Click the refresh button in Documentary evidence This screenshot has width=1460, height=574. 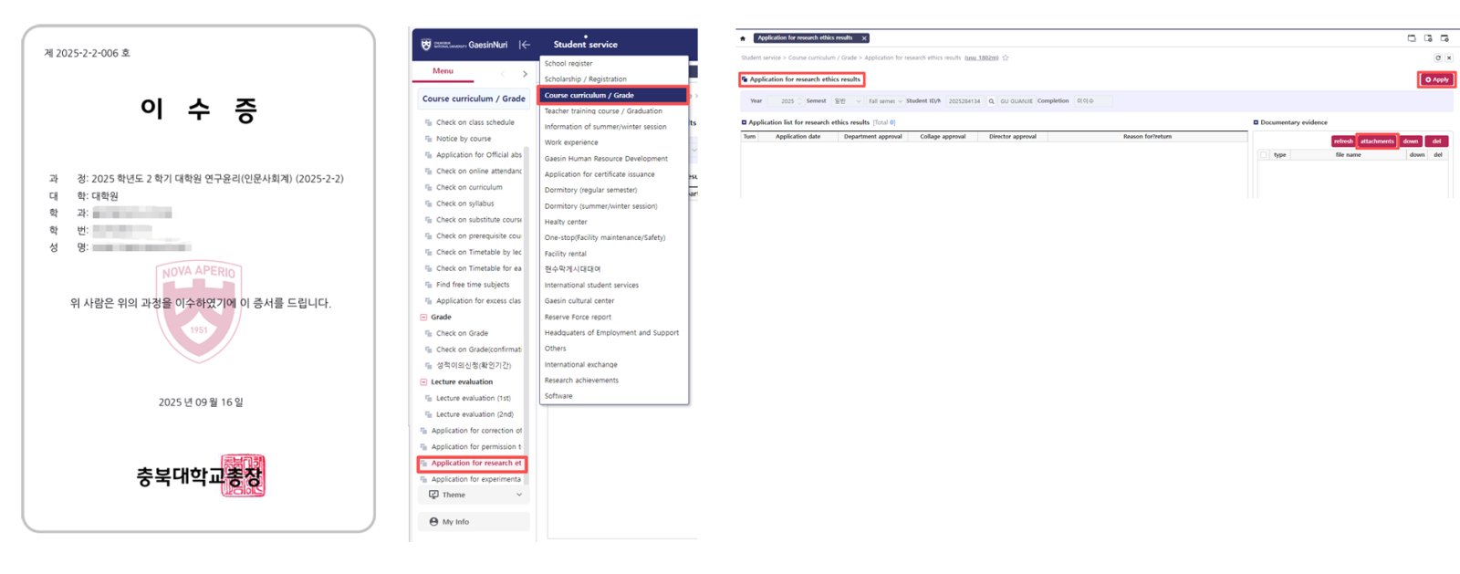[1343, 141]
